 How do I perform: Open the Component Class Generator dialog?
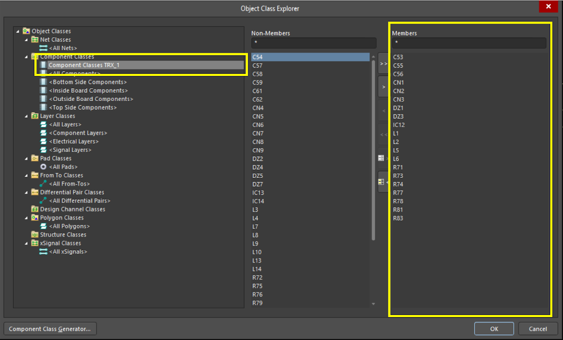click(50, 329)
